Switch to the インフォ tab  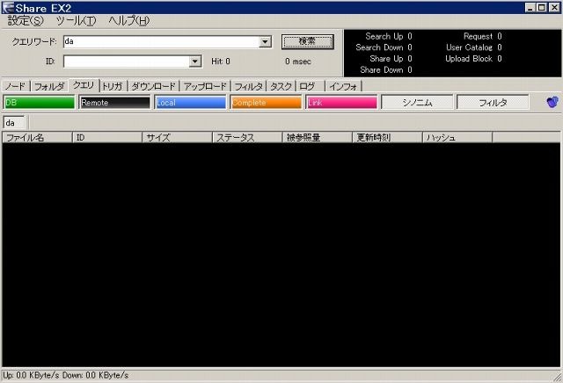343,86
